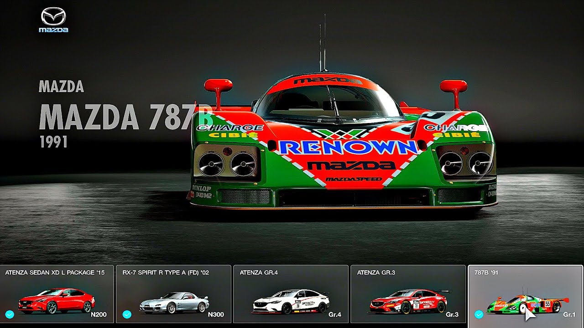Click the 'MAZDA 787B' model title

click(126, 117)
